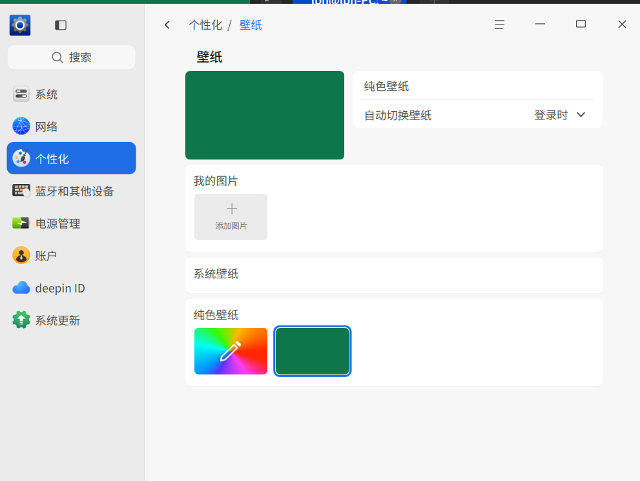Switch to 网络 settings

[72, 127]
